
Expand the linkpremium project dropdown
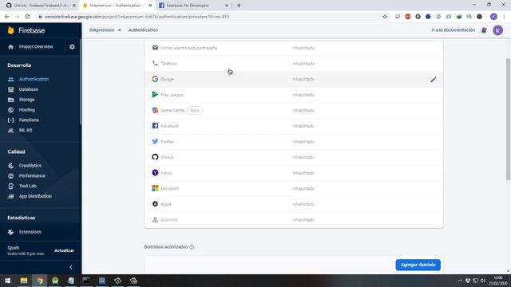(105, 30)
